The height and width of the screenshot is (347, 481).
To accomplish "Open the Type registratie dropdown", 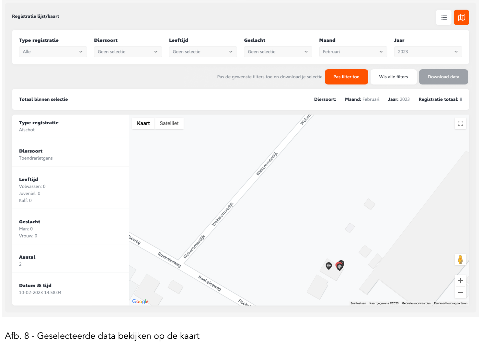I will pos(53,52).
